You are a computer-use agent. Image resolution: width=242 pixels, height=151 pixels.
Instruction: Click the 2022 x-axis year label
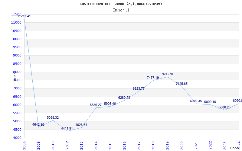(x=210, y=146)
